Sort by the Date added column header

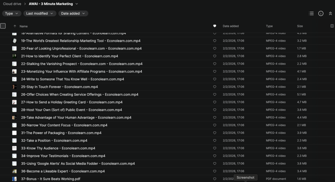(231, 26)
